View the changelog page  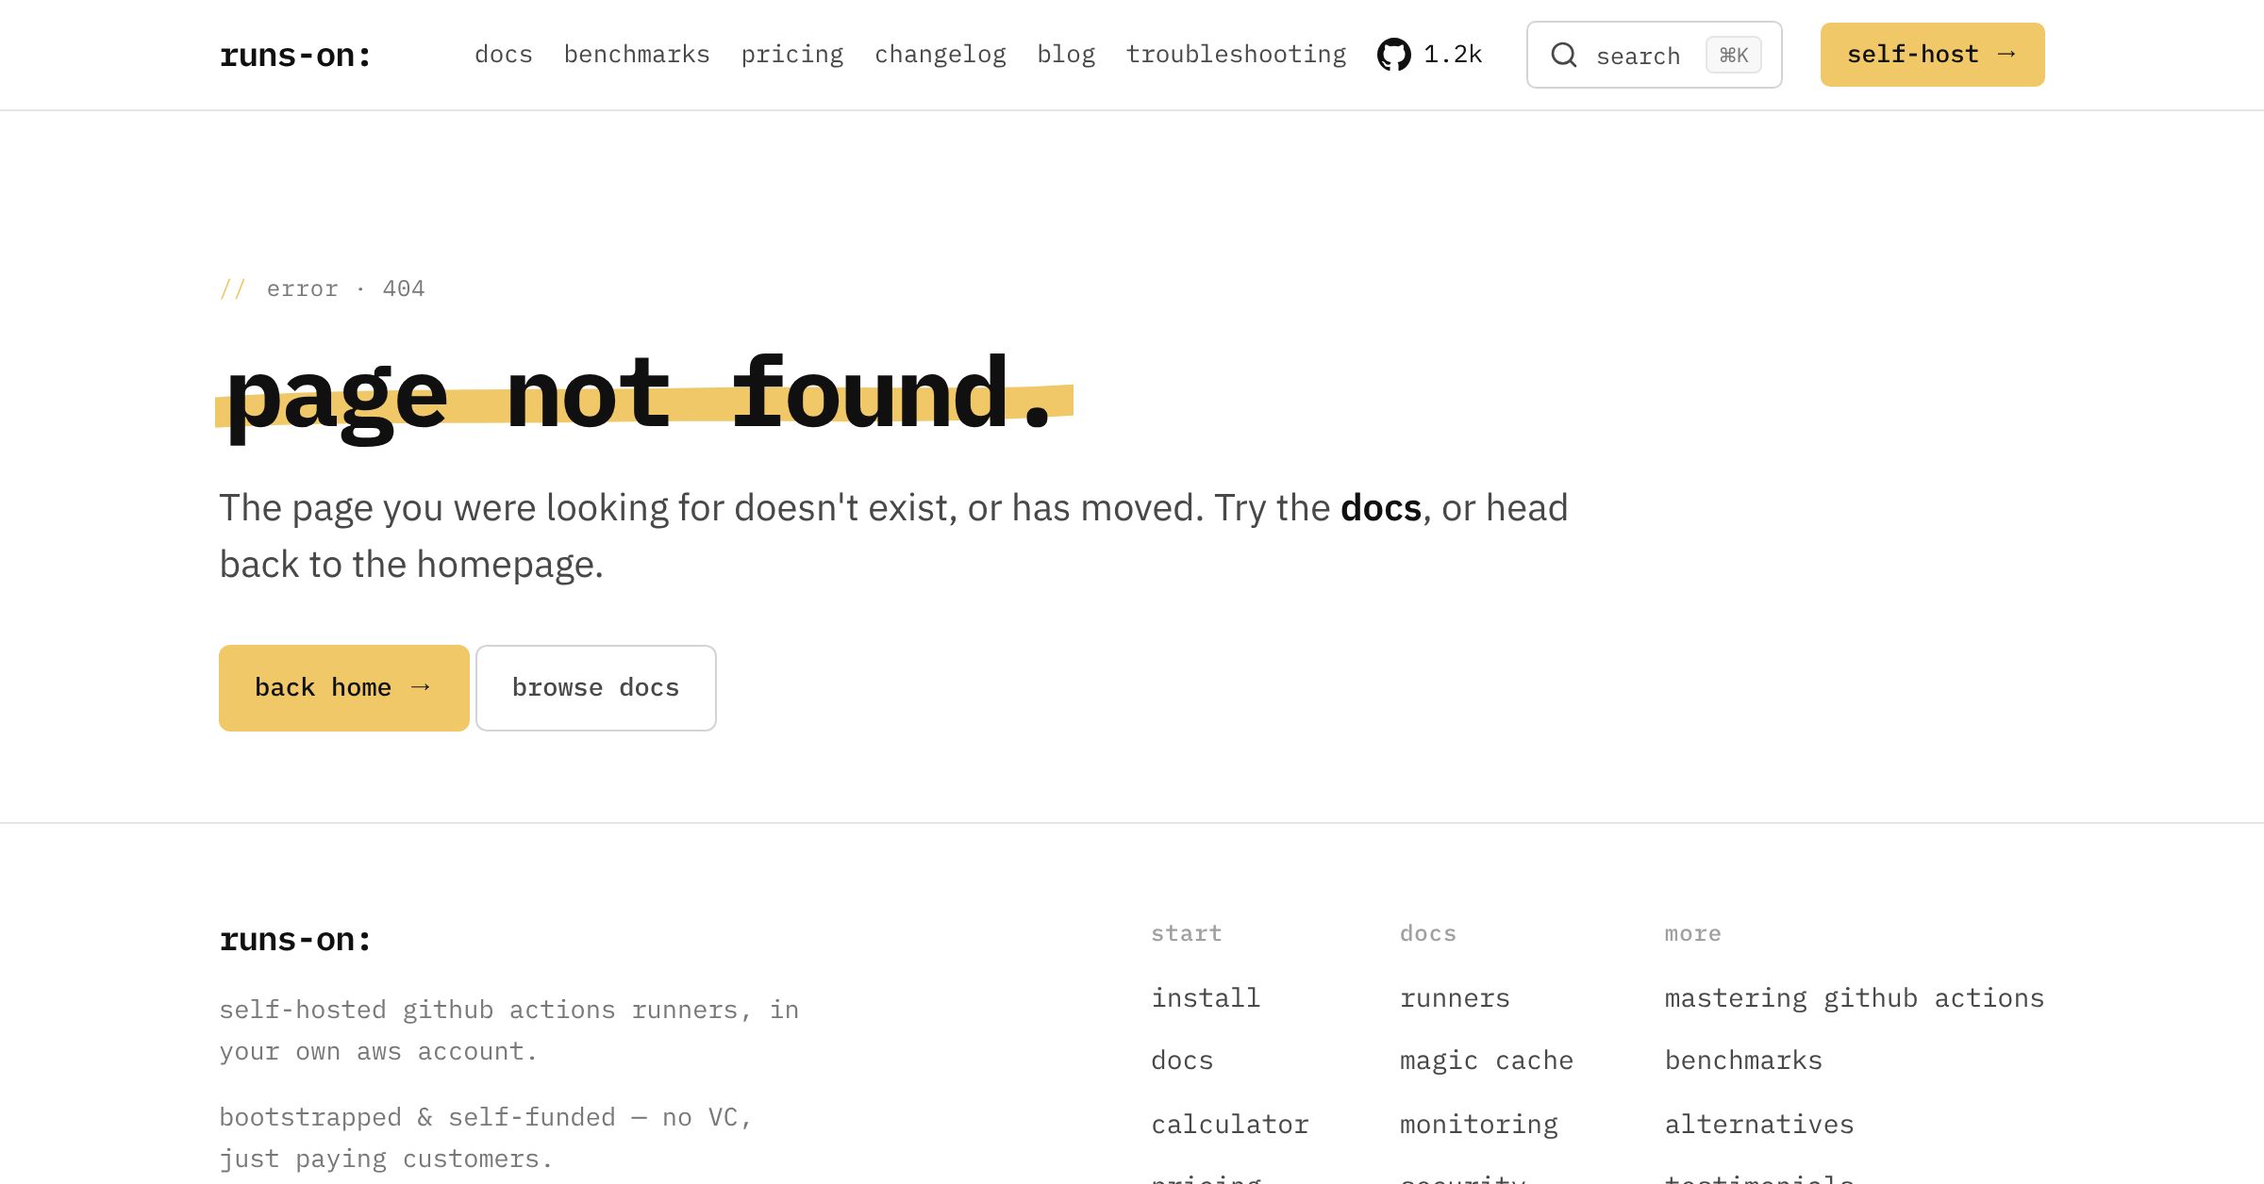coord(941,55)
